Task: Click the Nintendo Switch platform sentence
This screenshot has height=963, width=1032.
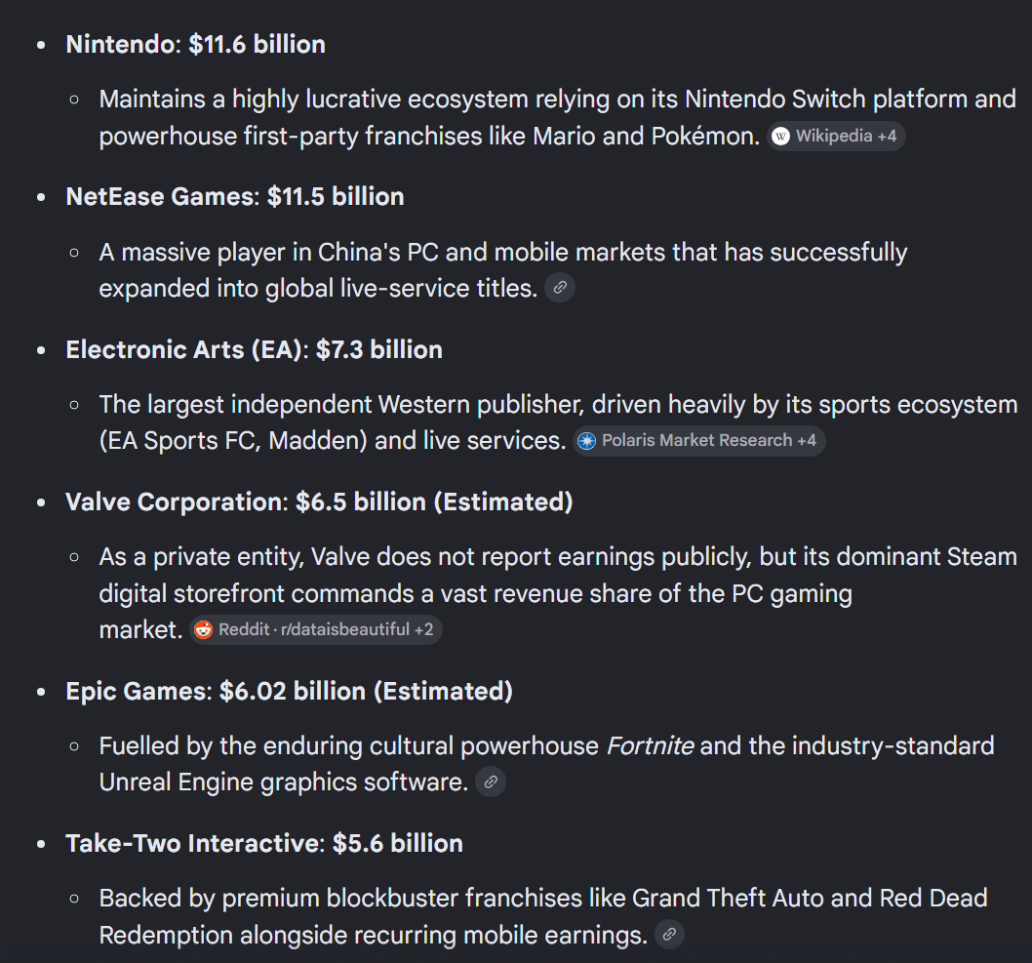Action: pyautogui.click(x=558, y=118)
